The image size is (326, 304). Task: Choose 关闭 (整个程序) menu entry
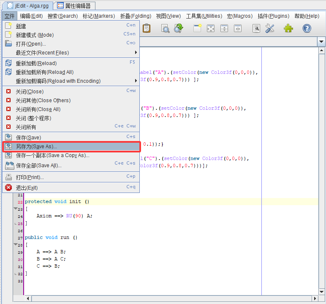pyautogui.click(x=71, y=118)
